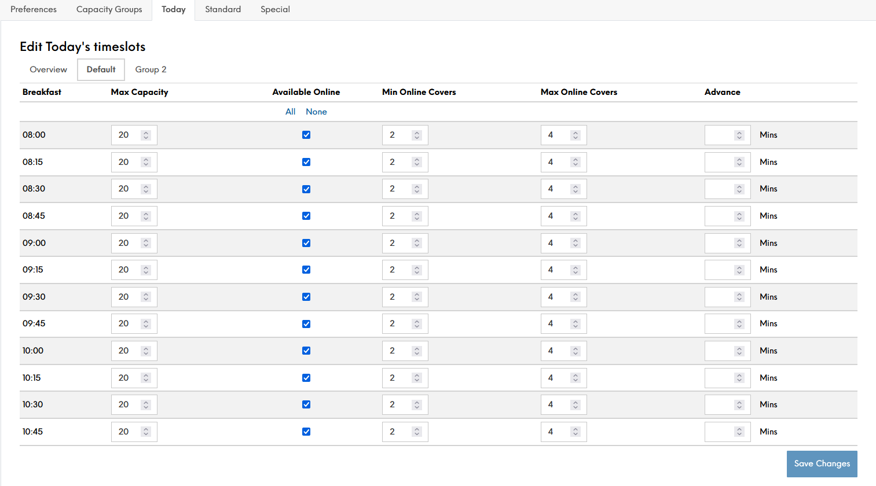Toggle Available Online checkbox for 09:00
Image resolution: width=876 pixels, height=486 pixels.
click(306, 243)
